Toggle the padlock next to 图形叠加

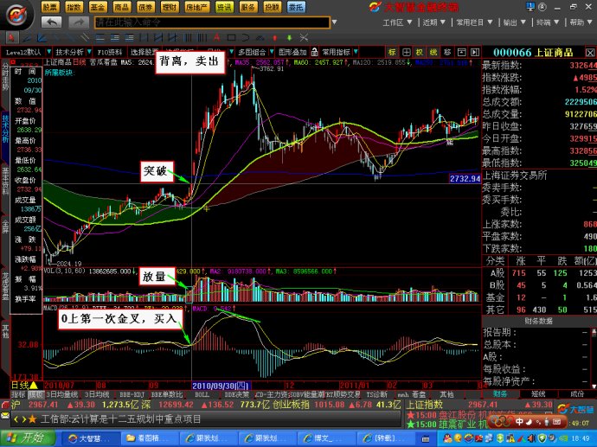coord(314,52)
